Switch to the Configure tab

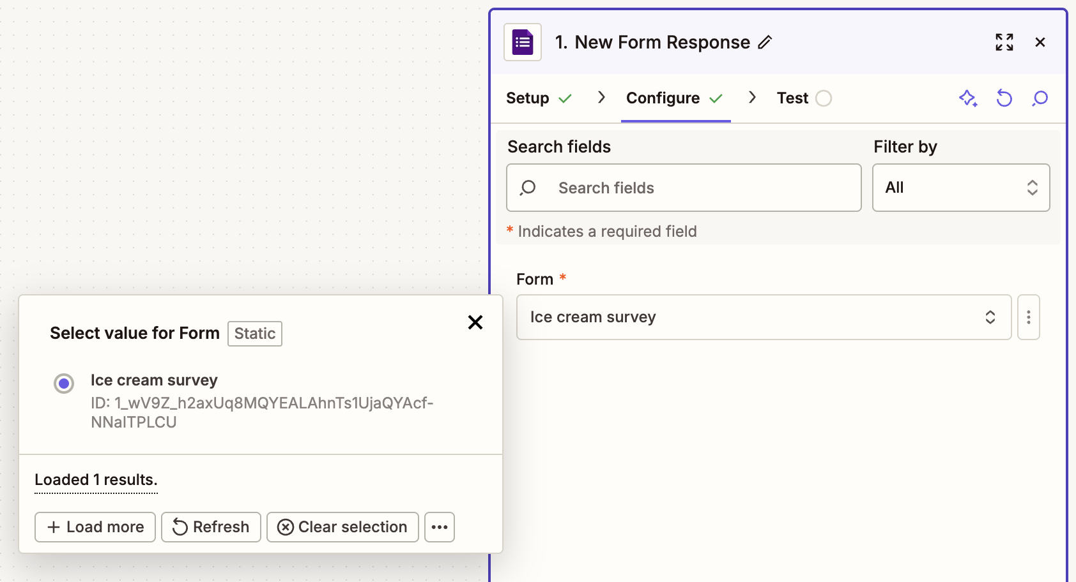click(x=663, y=98)
